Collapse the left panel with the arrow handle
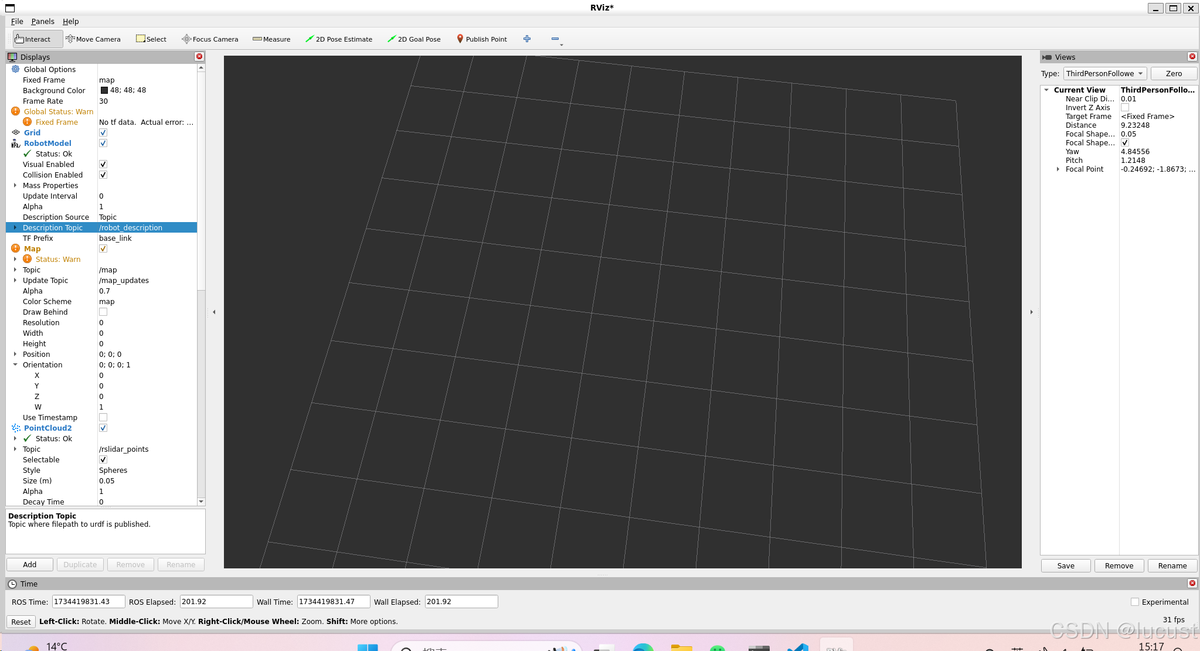The height and width of the screenshot is (651, 1200). click(214, 312)
